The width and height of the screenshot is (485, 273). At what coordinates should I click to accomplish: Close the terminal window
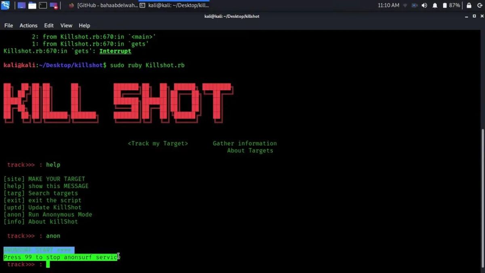pyautogui.click(x=481, y=16)
